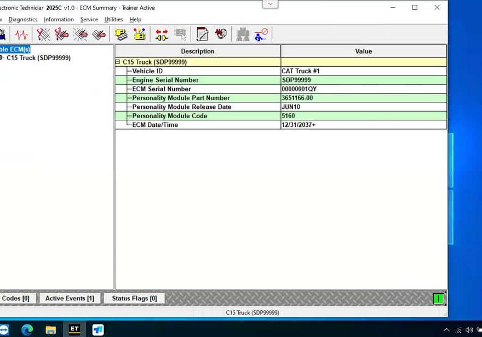The image size is (482, 337).
Task: Open the Configuration tool icon
Action: pos(140,34)
